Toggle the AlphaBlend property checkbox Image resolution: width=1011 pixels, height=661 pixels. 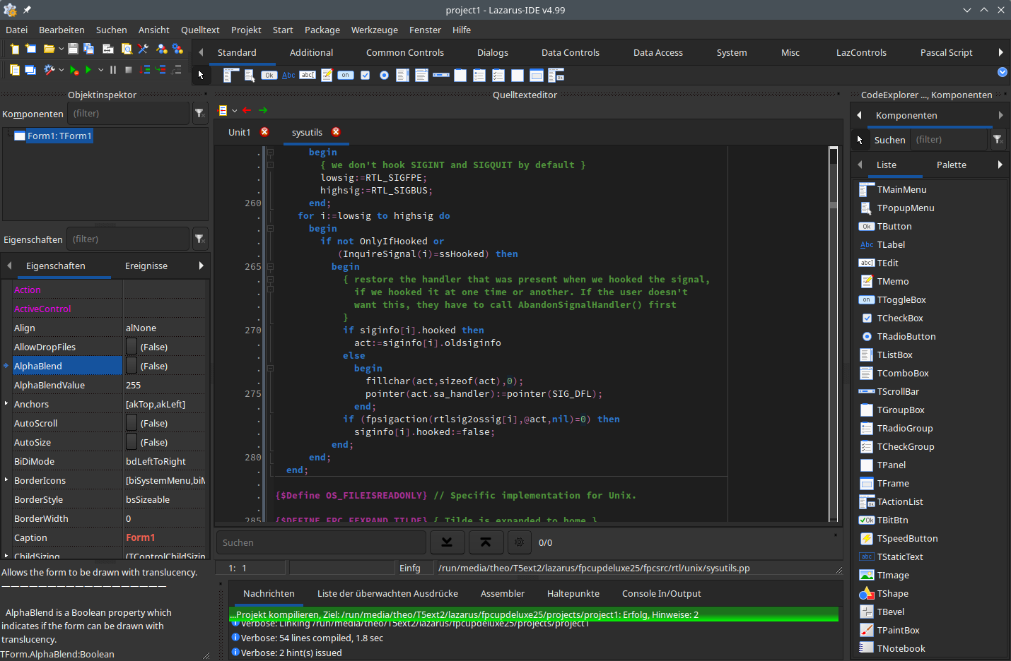click(x=132, y=366)
